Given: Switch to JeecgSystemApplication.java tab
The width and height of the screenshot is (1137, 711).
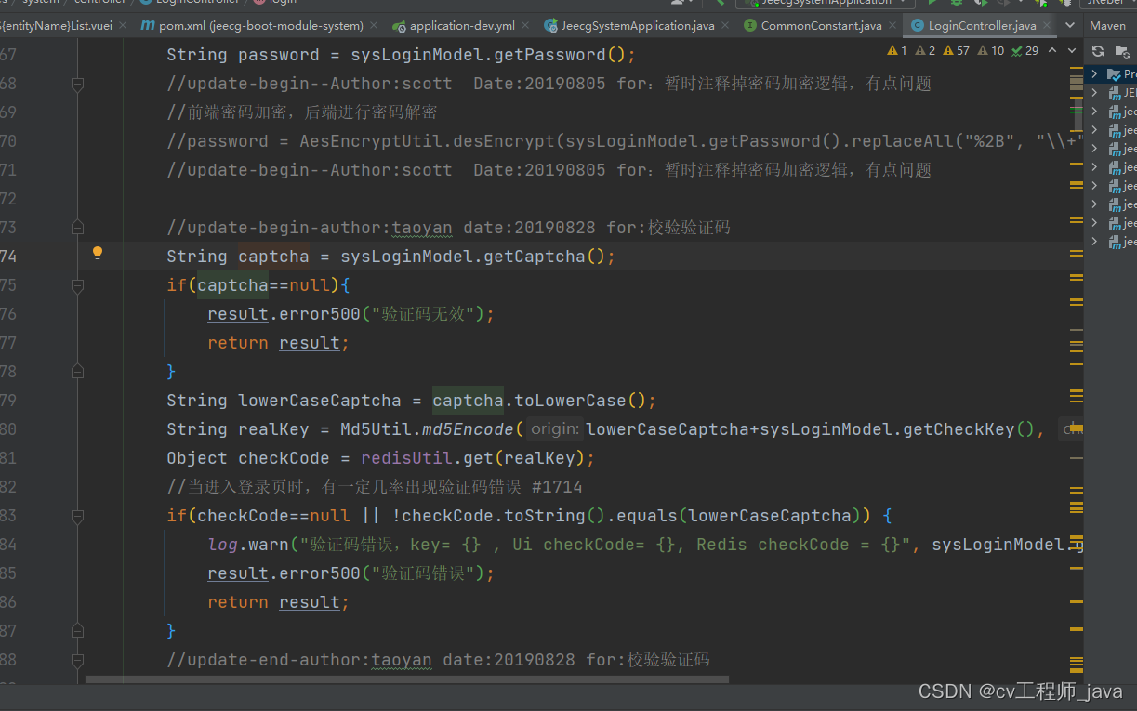Looking at the screenshot, I should pos(637,26).
